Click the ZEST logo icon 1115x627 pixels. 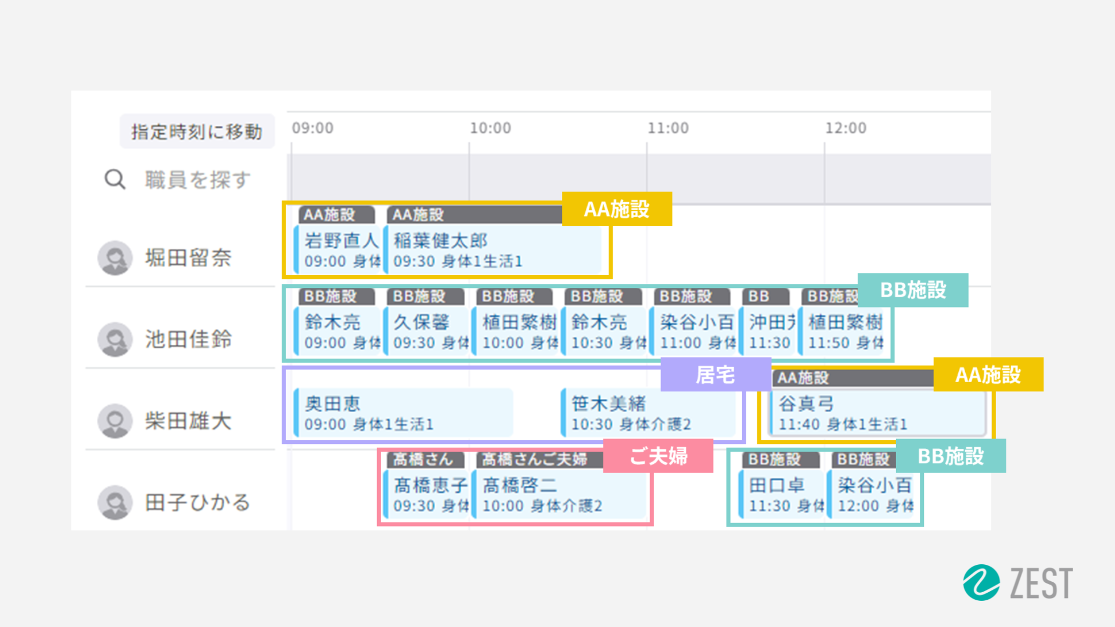click(x=981, y=582)
